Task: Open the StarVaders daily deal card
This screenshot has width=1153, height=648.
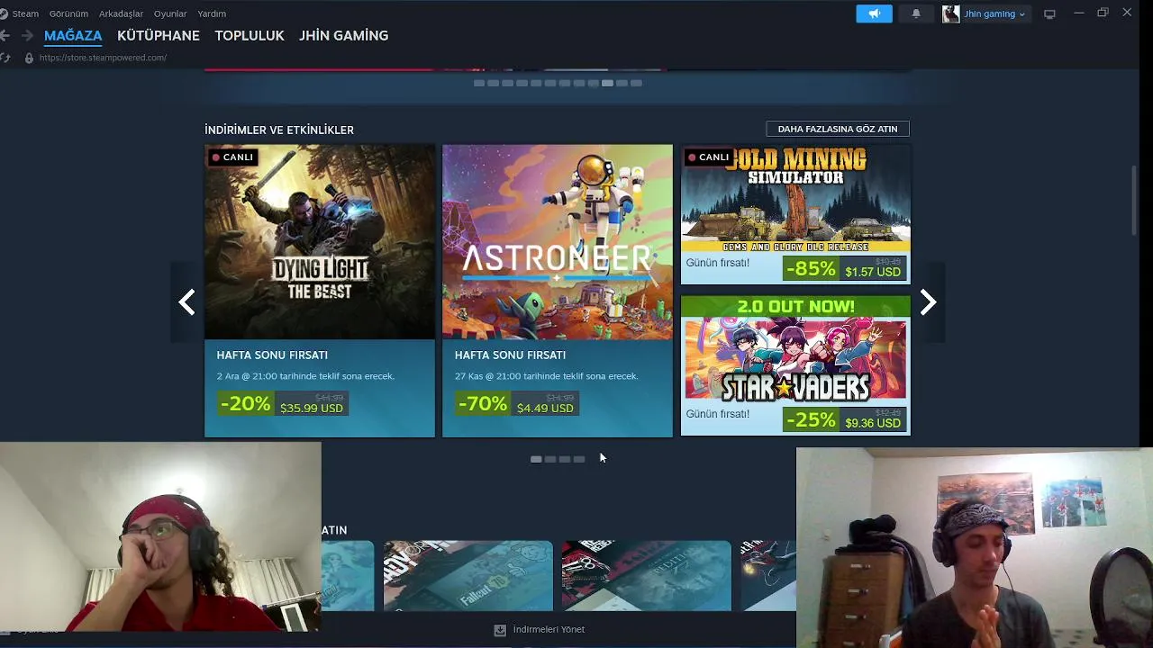Action: (x=795, y=365)
